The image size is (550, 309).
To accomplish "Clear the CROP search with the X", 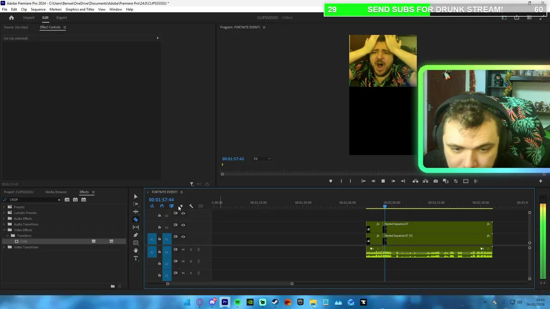I will [x=59, y=200].
